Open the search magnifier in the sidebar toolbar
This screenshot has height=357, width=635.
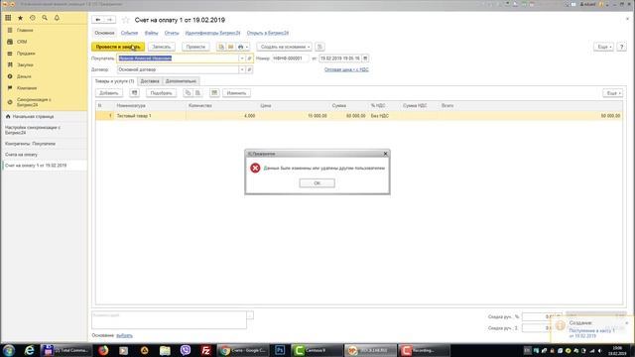click(45, 18)
